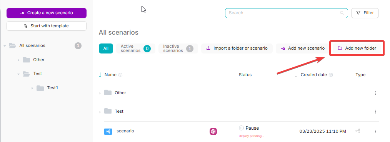Collapse All scenarios in the sidebar tree
This screenshot has height=142, width=390.
pos(5,46)
